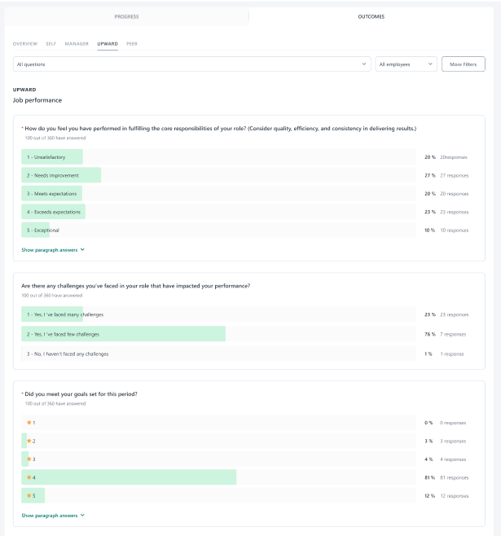The image size is (501, 536).
Task: Open the All employees dropdown
Action: [407, 64]
